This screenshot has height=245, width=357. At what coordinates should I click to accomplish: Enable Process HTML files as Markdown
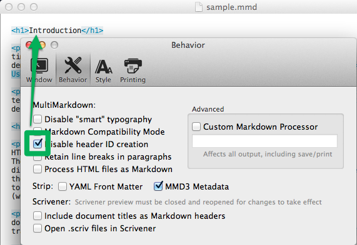(x=38, y=169)
